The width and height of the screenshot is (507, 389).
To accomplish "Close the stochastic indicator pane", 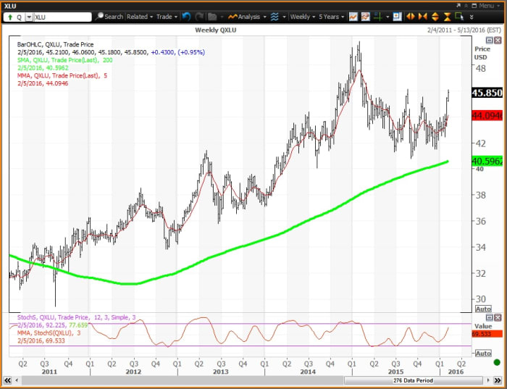I will 498,317.
